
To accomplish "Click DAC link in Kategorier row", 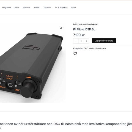I will coord(86,48).
